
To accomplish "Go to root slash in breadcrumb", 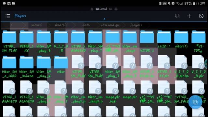I will pyautogui.click(x=12, y=25).
